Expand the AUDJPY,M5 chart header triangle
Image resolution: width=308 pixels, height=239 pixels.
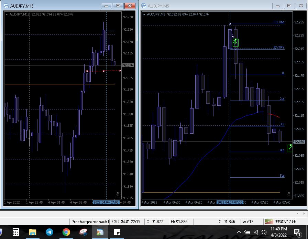[x=144, y=14]
